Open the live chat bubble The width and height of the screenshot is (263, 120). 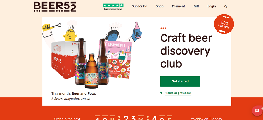tap(257, 111)
